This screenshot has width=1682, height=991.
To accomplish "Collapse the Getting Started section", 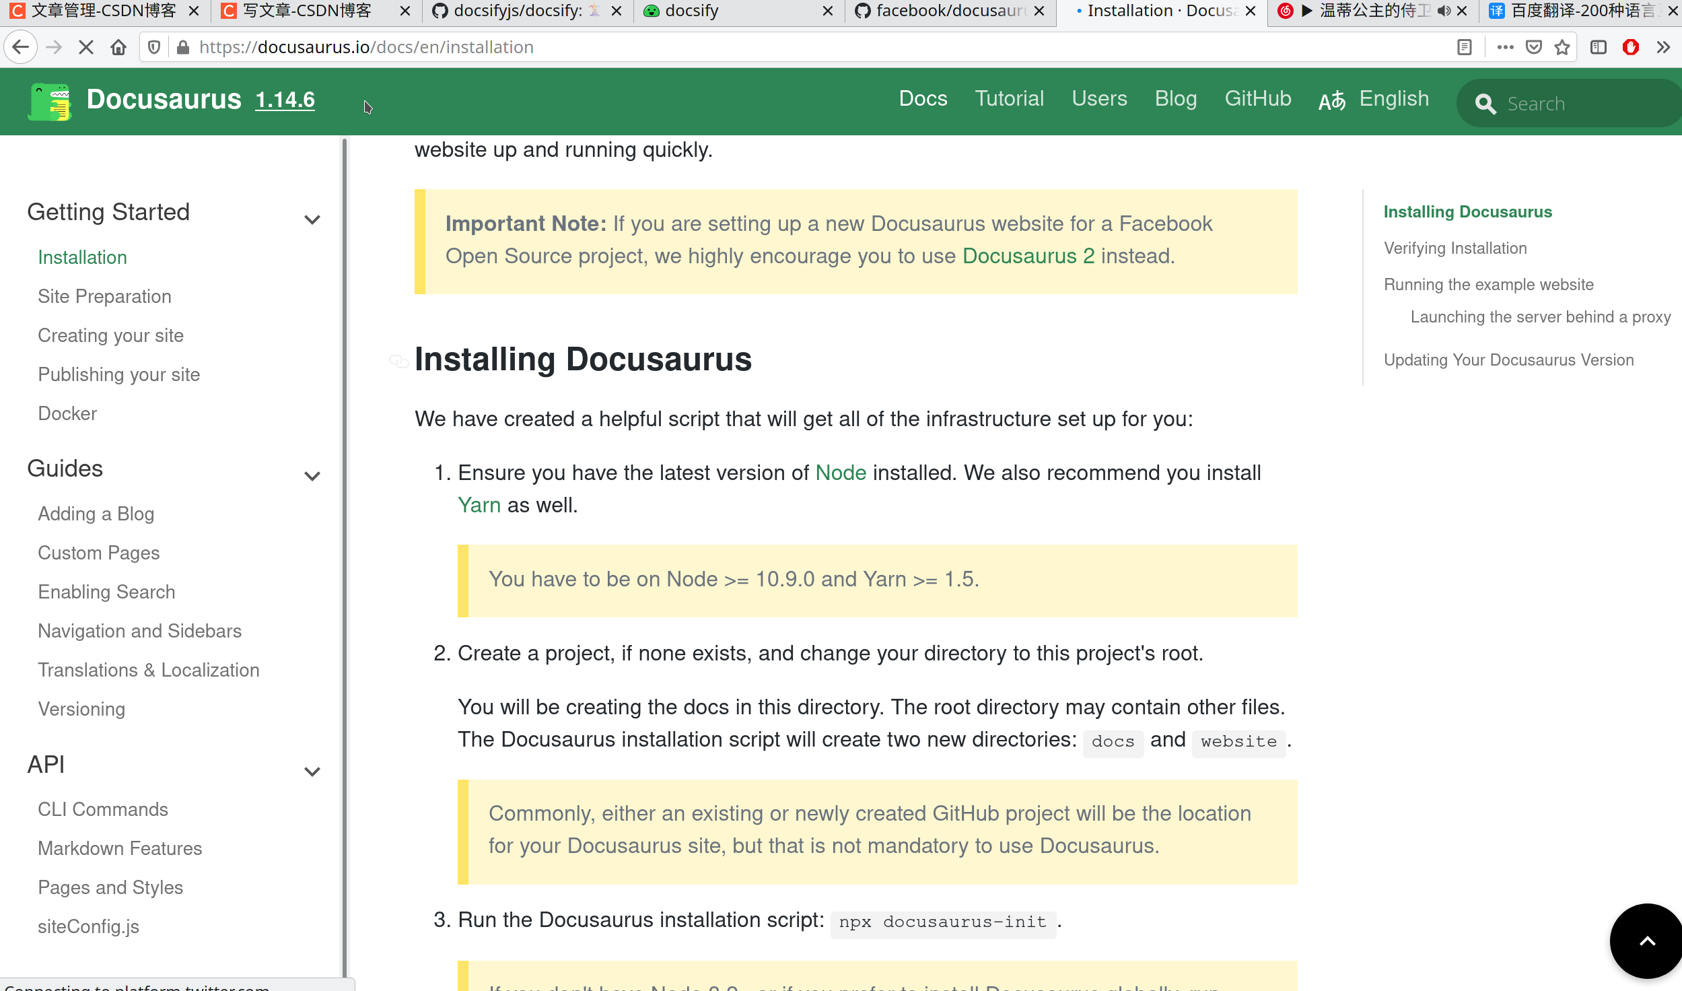I will pos(312,219).
